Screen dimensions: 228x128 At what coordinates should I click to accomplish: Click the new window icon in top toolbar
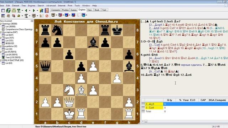[x=3, y=11]
